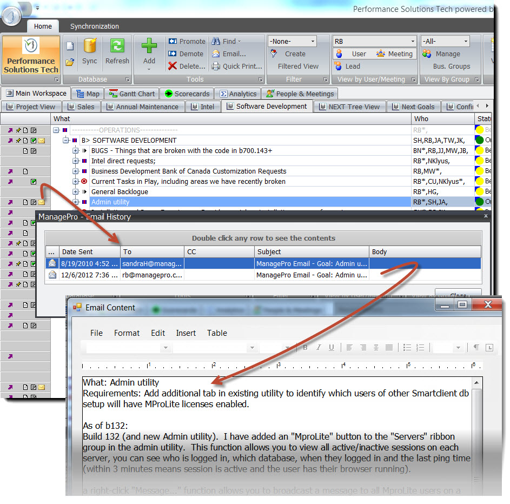The width and height of the screenshot is (510, 504).
Task: Click the green status circle on Admin utility row
Action: [479, 202]
